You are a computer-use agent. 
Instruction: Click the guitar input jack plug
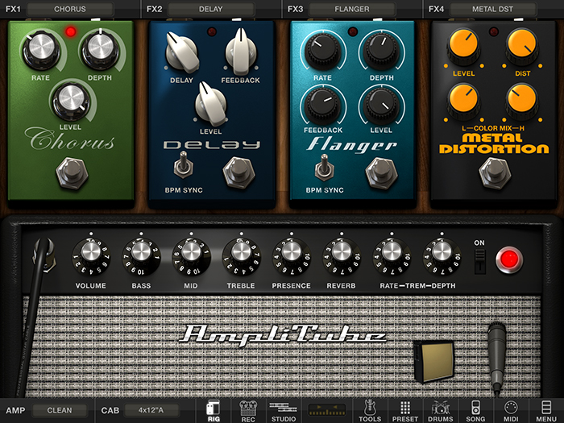[44, 255]
